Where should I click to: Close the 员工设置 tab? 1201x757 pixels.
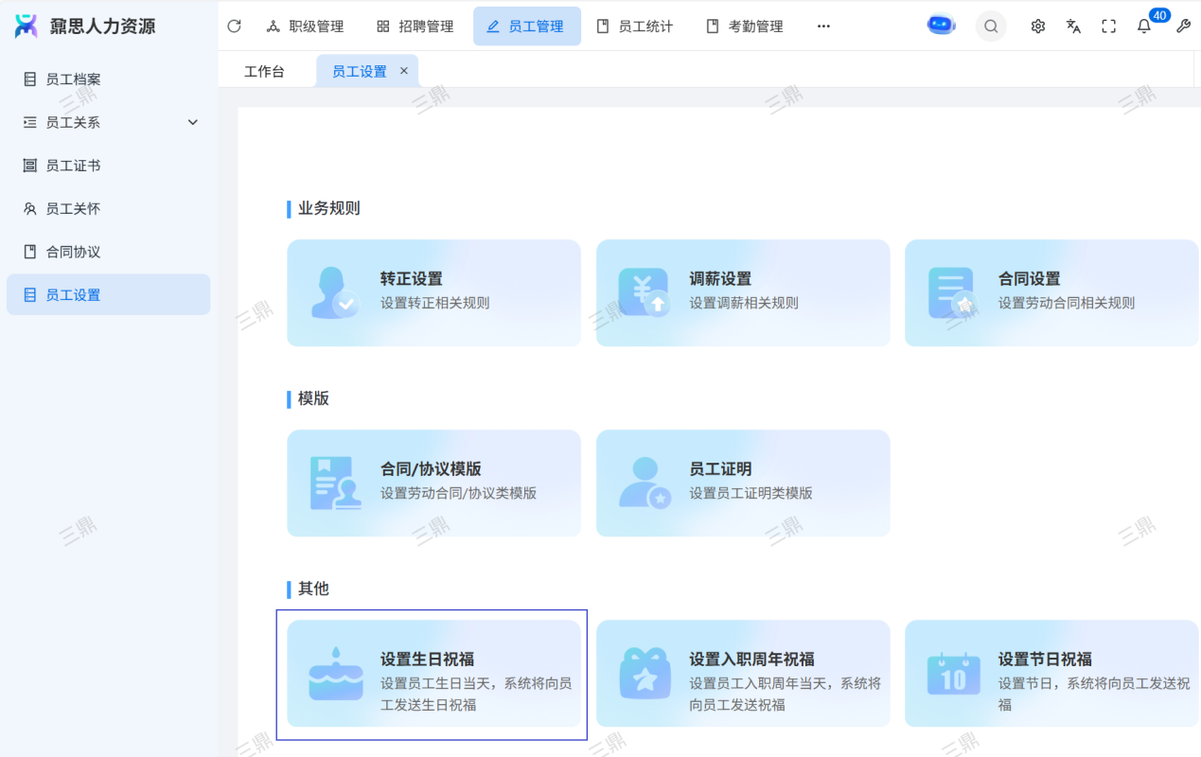[x=404, y=71]
